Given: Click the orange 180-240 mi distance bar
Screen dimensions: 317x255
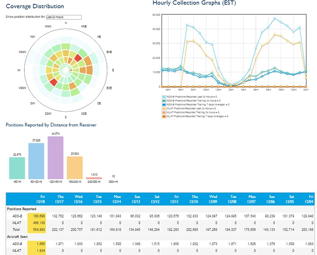Looking at the screenshot, I should 75,168.
